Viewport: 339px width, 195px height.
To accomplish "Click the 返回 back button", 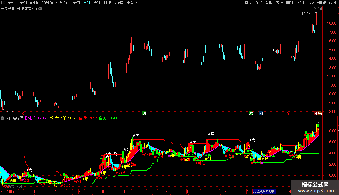I will click(x=332, y=3).
